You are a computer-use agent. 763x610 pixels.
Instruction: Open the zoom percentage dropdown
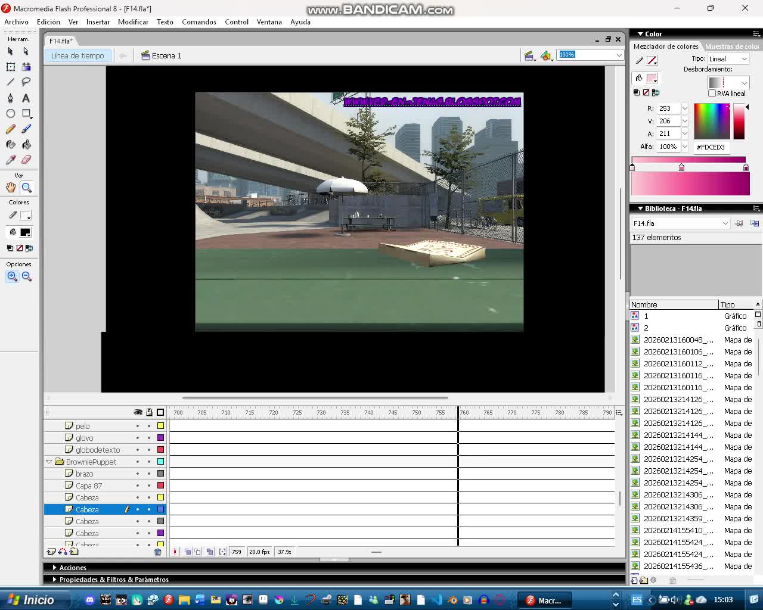(x=620, y=54)
